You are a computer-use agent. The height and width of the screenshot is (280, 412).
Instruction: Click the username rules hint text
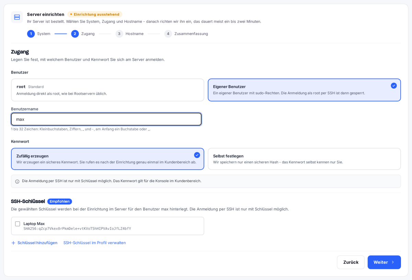[81, 129]
